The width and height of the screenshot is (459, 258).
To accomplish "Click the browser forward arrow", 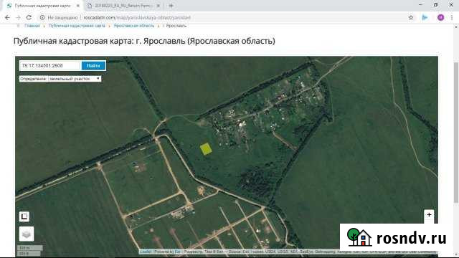I will click(18, 17).
